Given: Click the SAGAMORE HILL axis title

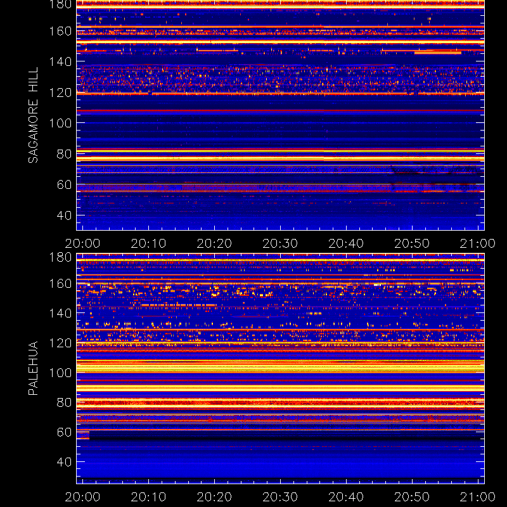Looking at the screenshot, I should (33, 115).
